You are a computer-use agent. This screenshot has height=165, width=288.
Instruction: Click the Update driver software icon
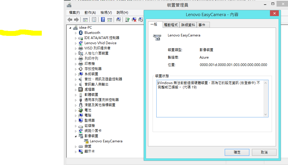point(127,20)
